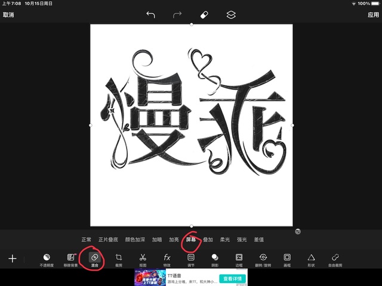Choose the 屏幕 screen blend mode
382x286 pixels.
(191, 240)
